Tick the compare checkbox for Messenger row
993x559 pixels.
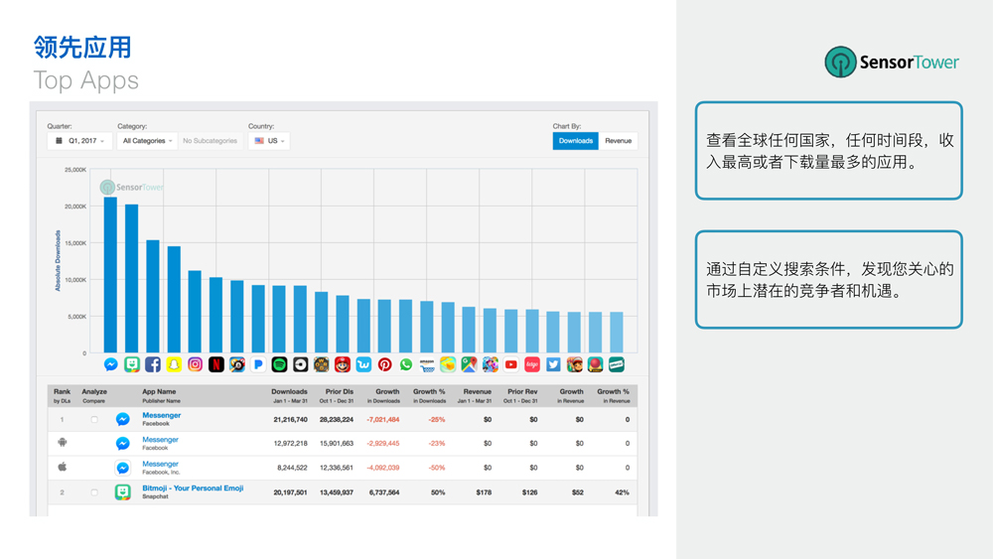pyautogui.click(x=94, y=420)
